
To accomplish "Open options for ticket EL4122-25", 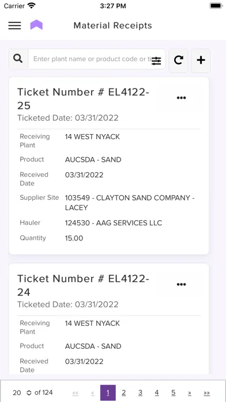I will [x=181, y=98].
